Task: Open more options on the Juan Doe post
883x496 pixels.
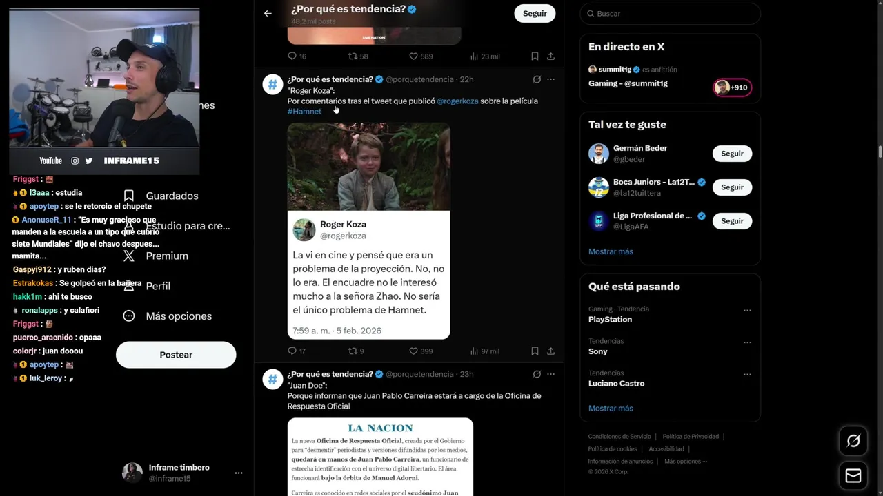Action: (550, 374)
